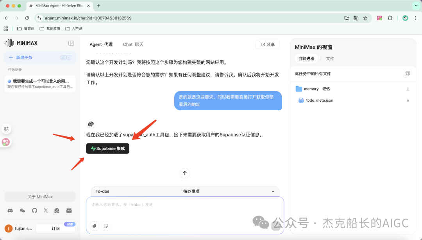Switch to the Chat 聊天 tab
The width and height of the screenshot is (422, 240).
click(x=133, y=44)
